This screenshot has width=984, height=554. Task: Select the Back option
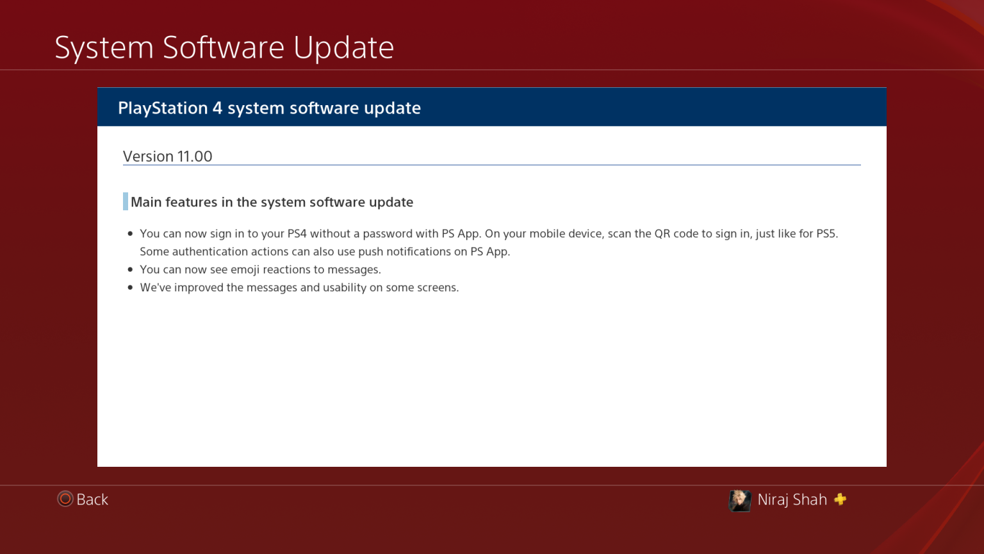point(92,499)
